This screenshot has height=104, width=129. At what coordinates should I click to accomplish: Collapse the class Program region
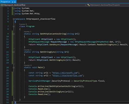pos(14,26)
